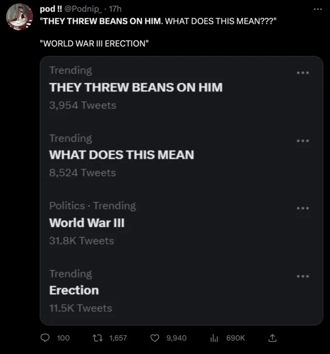Click the reply speech bubble icon

tap(45, 338)
